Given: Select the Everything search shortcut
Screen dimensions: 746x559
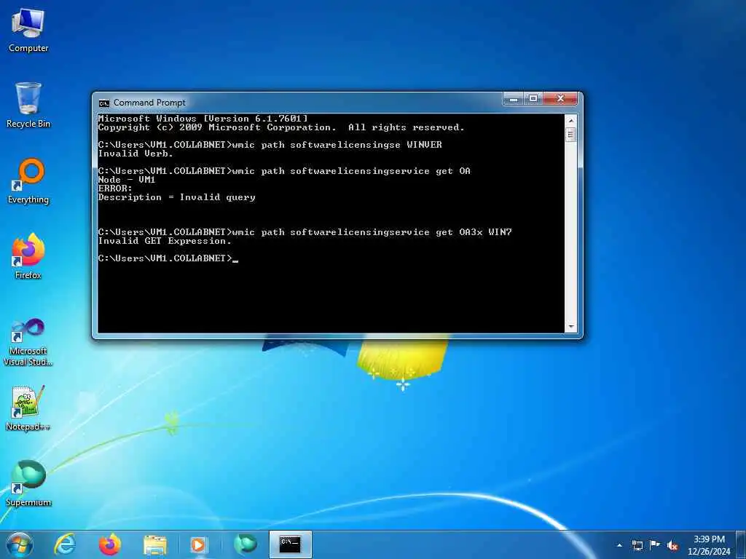Looking at the screenshot, I should click(x=28, y=181).
